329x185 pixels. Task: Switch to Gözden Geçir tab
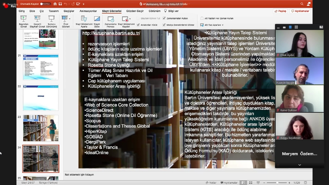coord(135,11)
